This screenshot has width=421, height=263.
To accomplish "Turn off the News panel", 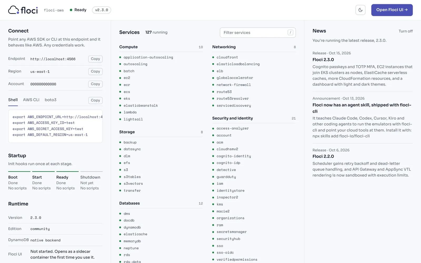I will click(x=405, y=31).
